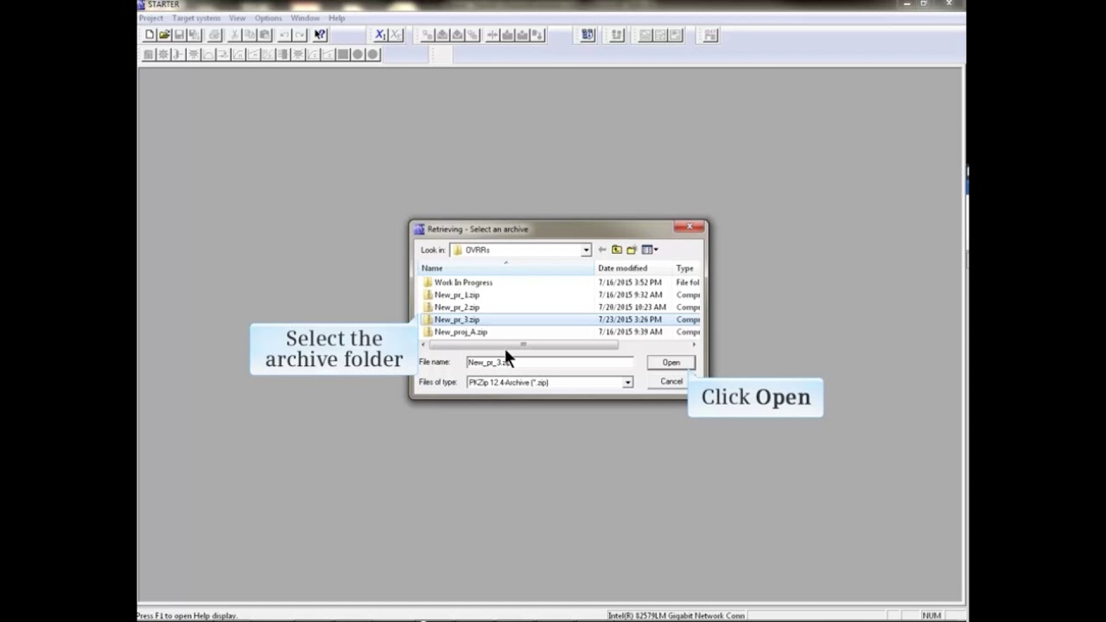This screenshot has height=622, width=1106.
Task: Click the Print icon in STARTER toolbar
Action: (x=214, y=35)
